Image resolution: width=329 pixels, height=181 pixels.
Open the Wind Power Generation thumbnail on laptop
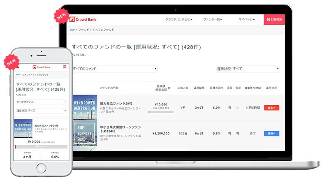point(85,107)
